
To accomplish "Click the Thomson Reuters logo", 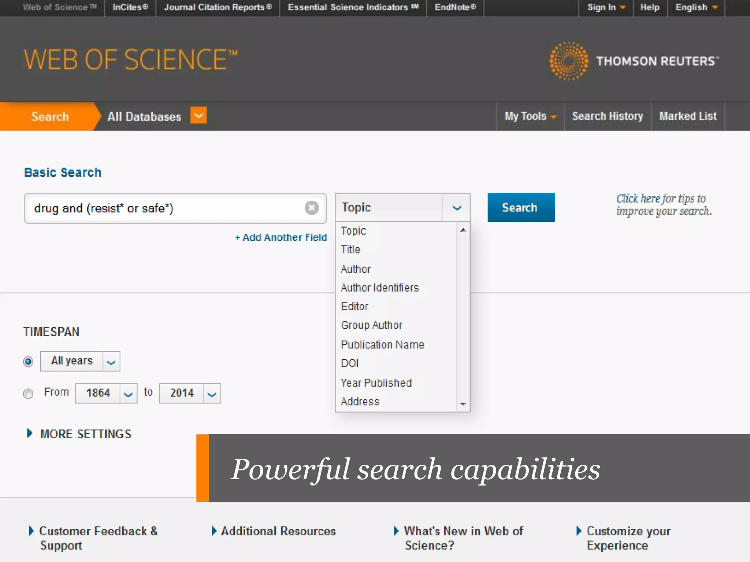I will 634,61.
